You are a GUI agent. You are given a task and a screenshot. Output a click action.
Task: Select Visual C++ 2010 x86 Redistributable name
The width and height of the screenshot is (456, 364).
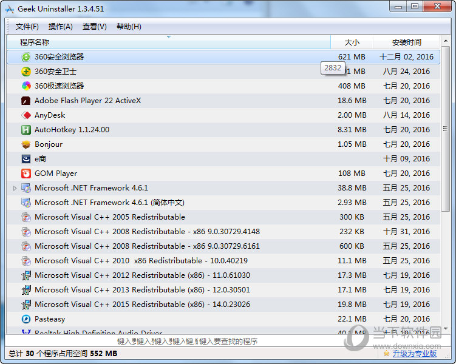click(x=141, y=261)
